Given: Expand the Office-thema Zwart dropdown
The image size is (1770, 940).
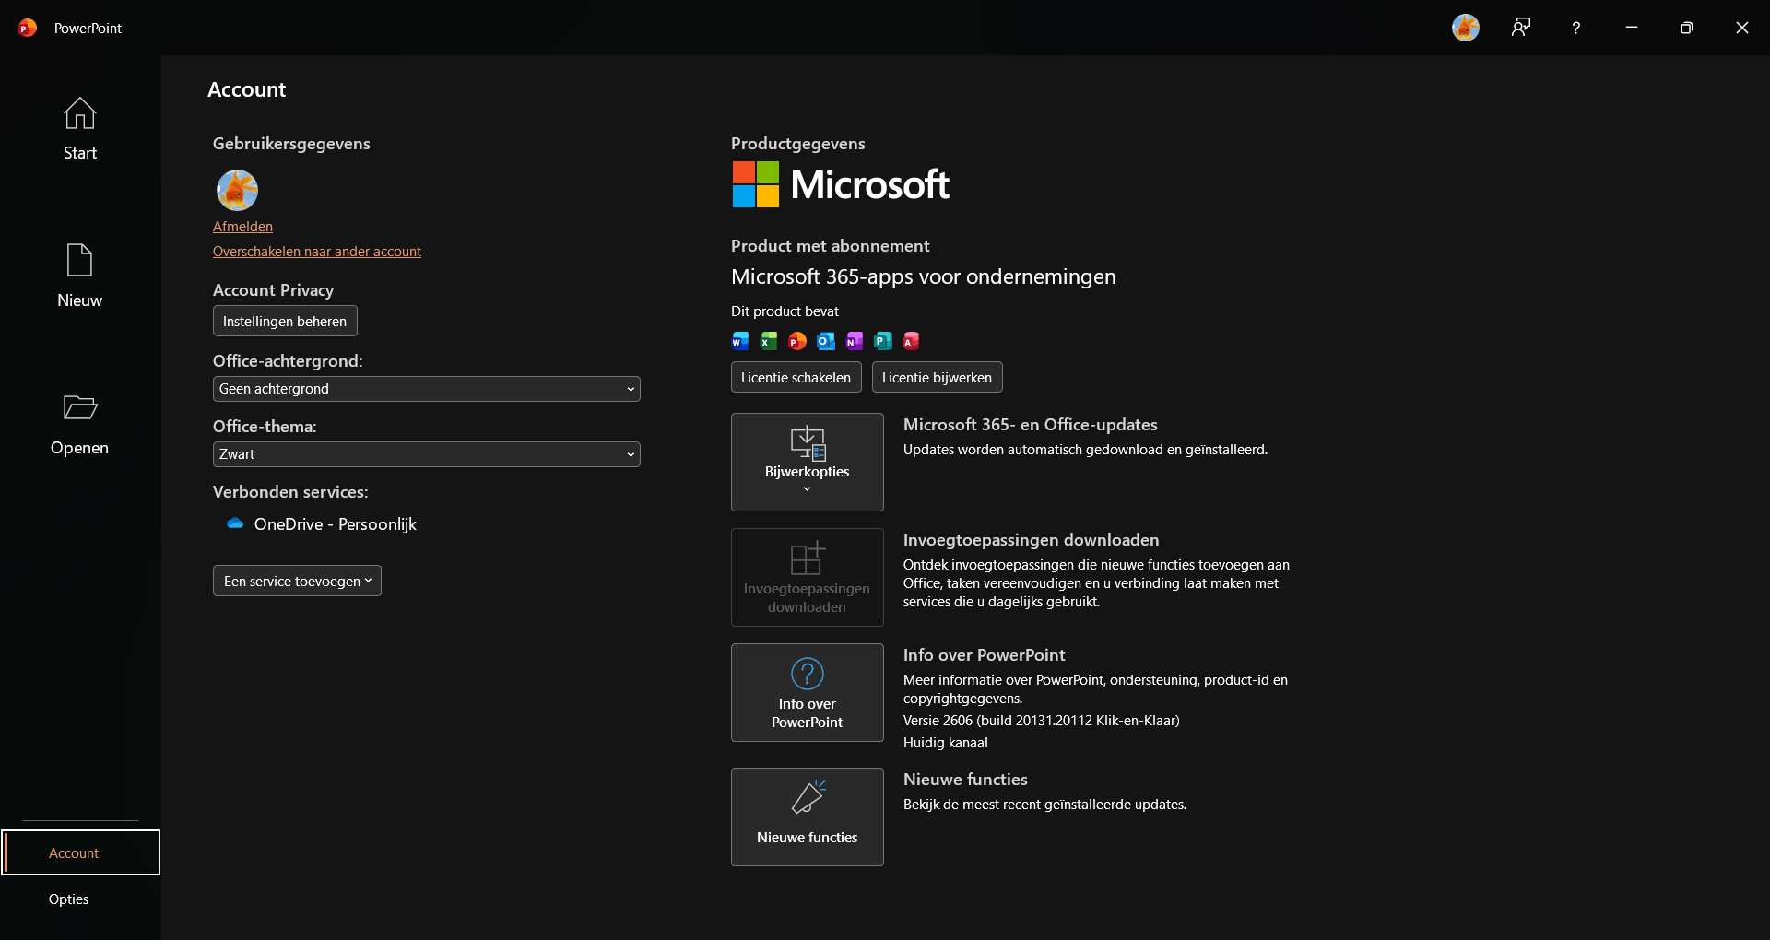Looking at the screenshot, I should tap(427, 454).
